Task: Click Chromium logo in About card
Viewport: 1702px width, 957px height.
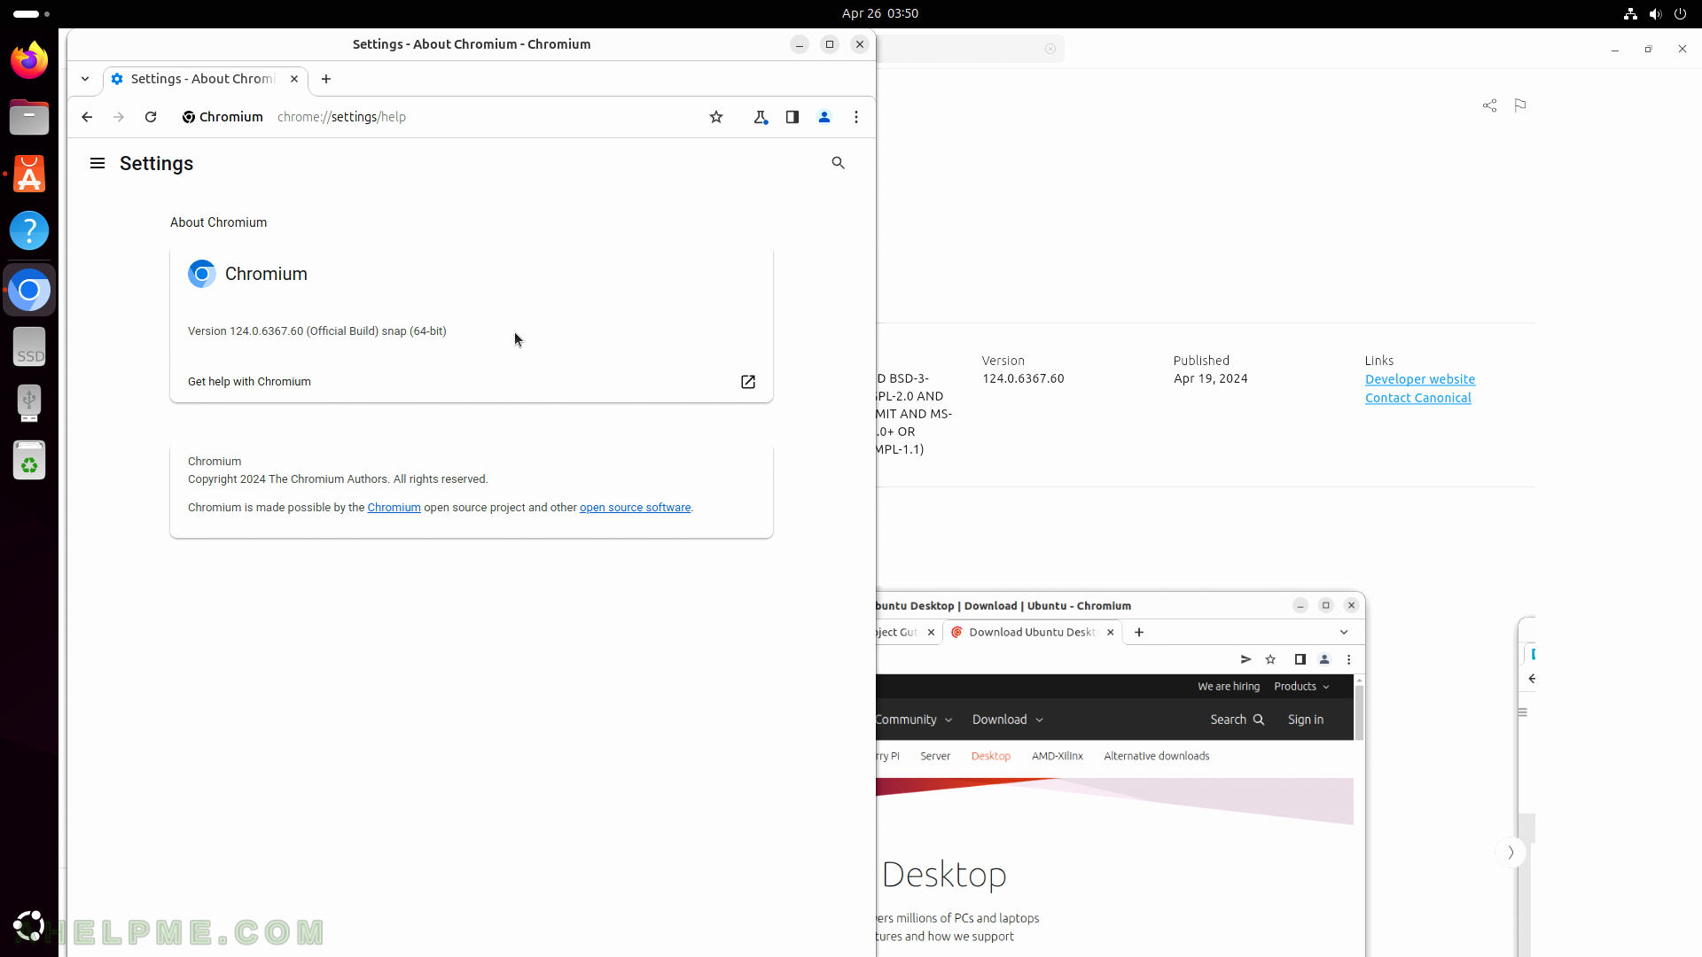Action: click(202, 274)
